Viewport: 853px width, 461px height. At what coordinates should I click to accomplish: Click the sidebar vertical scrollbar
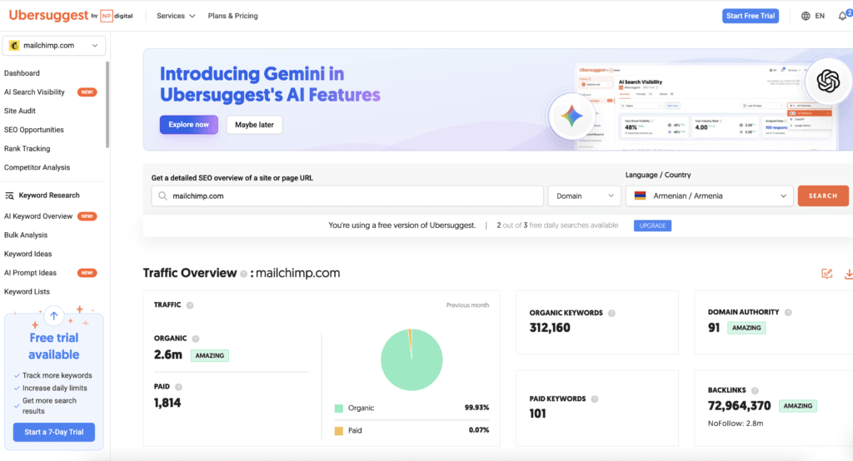pyautogui.click(x=107, y=104)
